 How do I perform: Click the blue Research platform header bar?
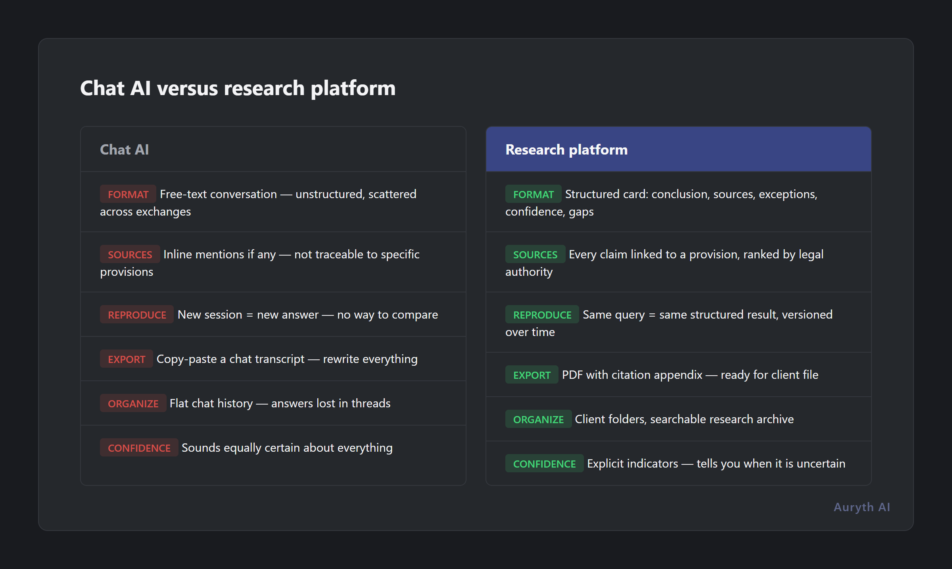678,149
